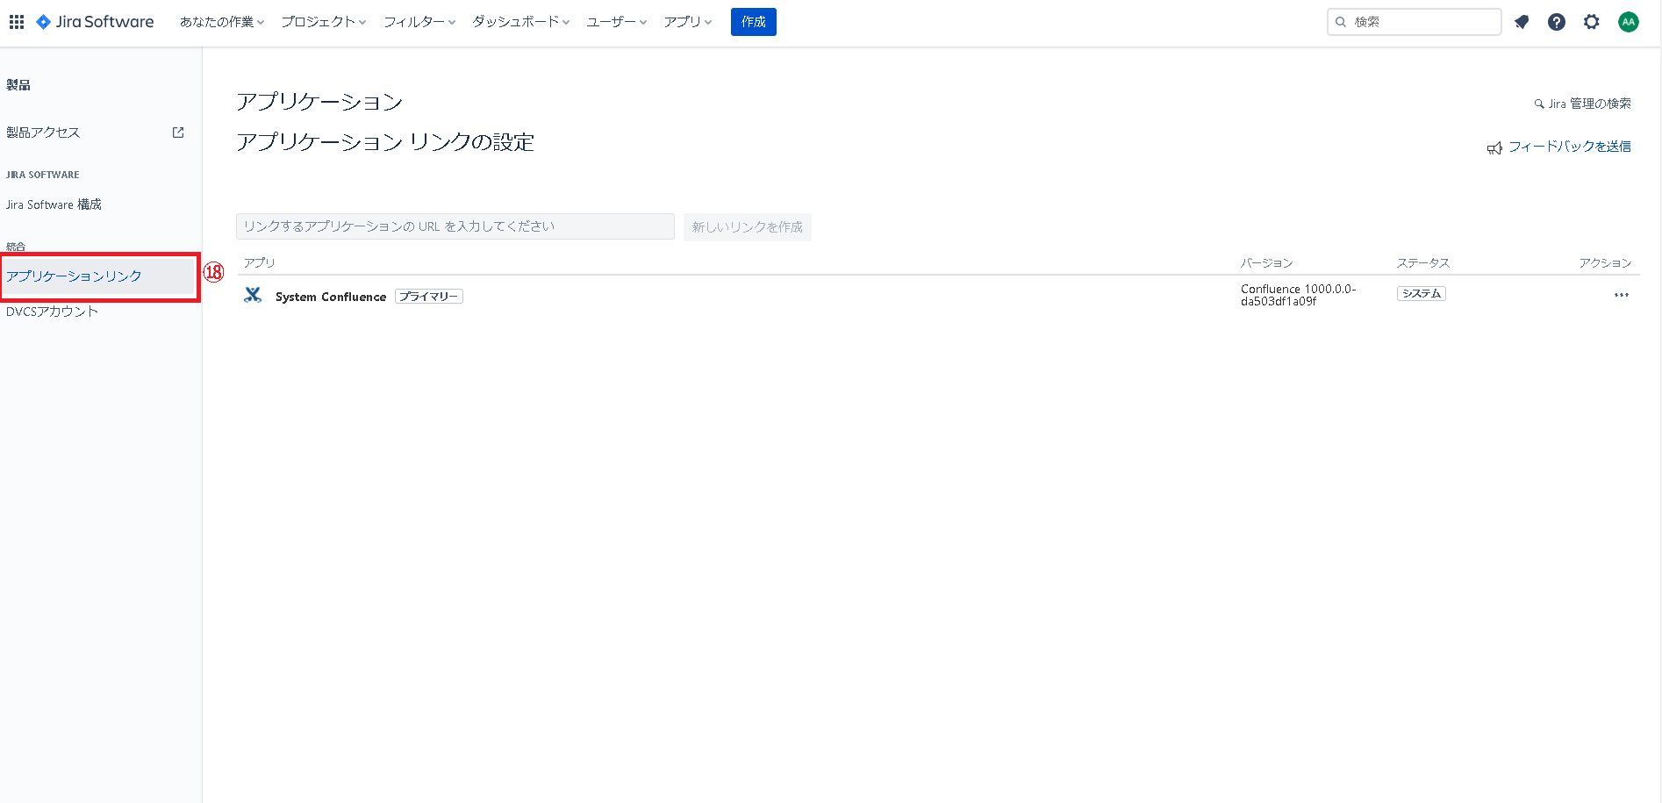Screen dimensions: 1662x803
Task: Open the notifications icon
Action: pos(1522,22)
